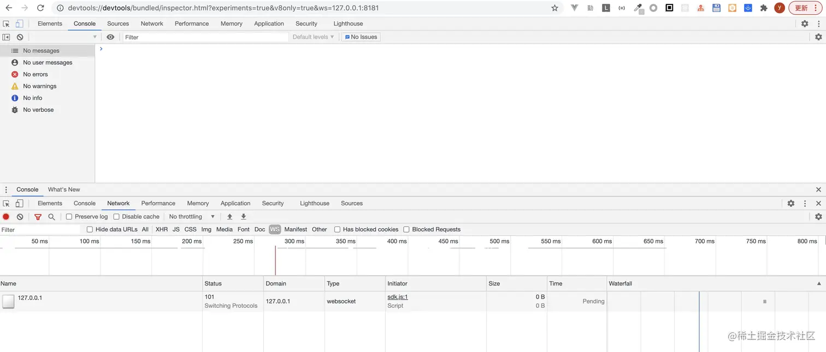826x352 pixels.
Task: Enable Disable cache checkbox
Action: tap(116, 217)
